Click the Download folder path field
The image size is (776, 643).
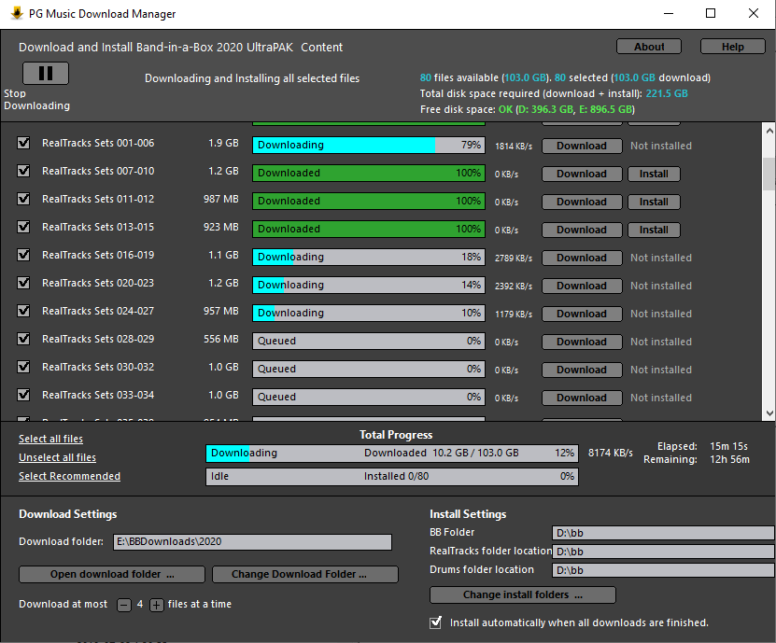tap(252, 541)
